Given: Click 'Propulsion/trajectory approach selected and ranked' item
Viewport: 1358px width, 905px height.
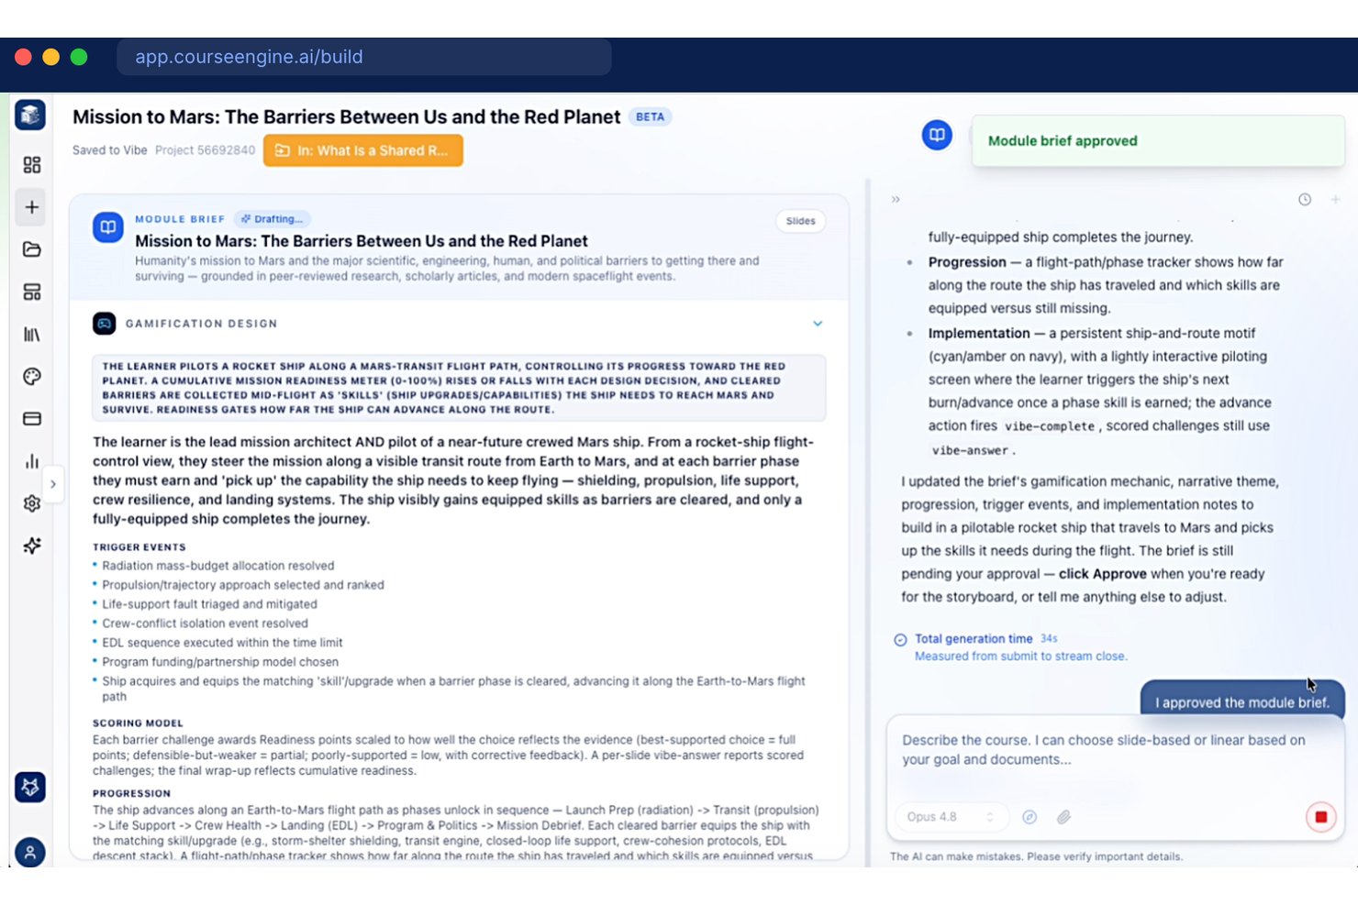Looking at the screenshot, I should [x=243, y=585].
